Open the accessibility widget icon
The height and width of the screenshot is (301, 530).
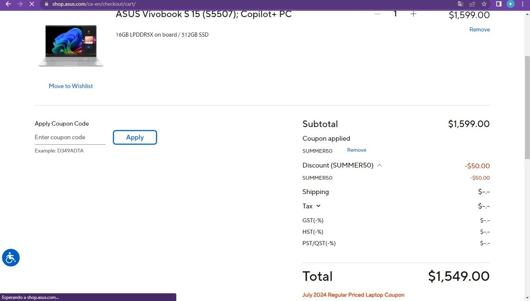tap(11, 258)
